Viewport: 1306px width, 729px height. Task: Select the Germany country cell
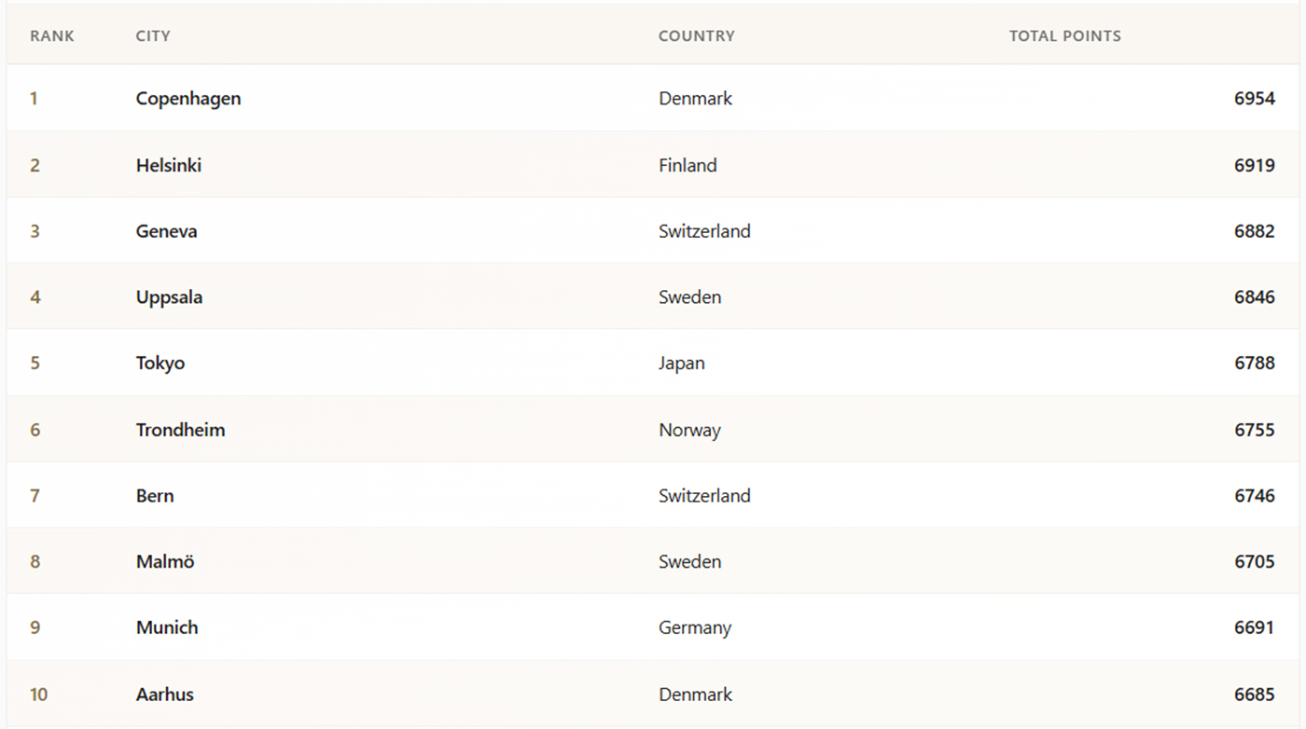695,627
